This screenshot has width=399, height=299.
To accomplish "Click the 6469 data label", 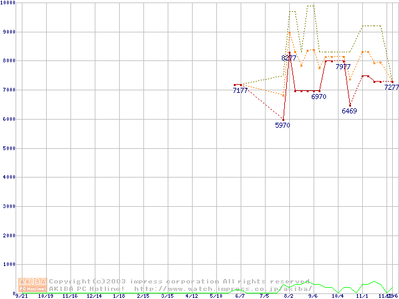I will 349,112.
